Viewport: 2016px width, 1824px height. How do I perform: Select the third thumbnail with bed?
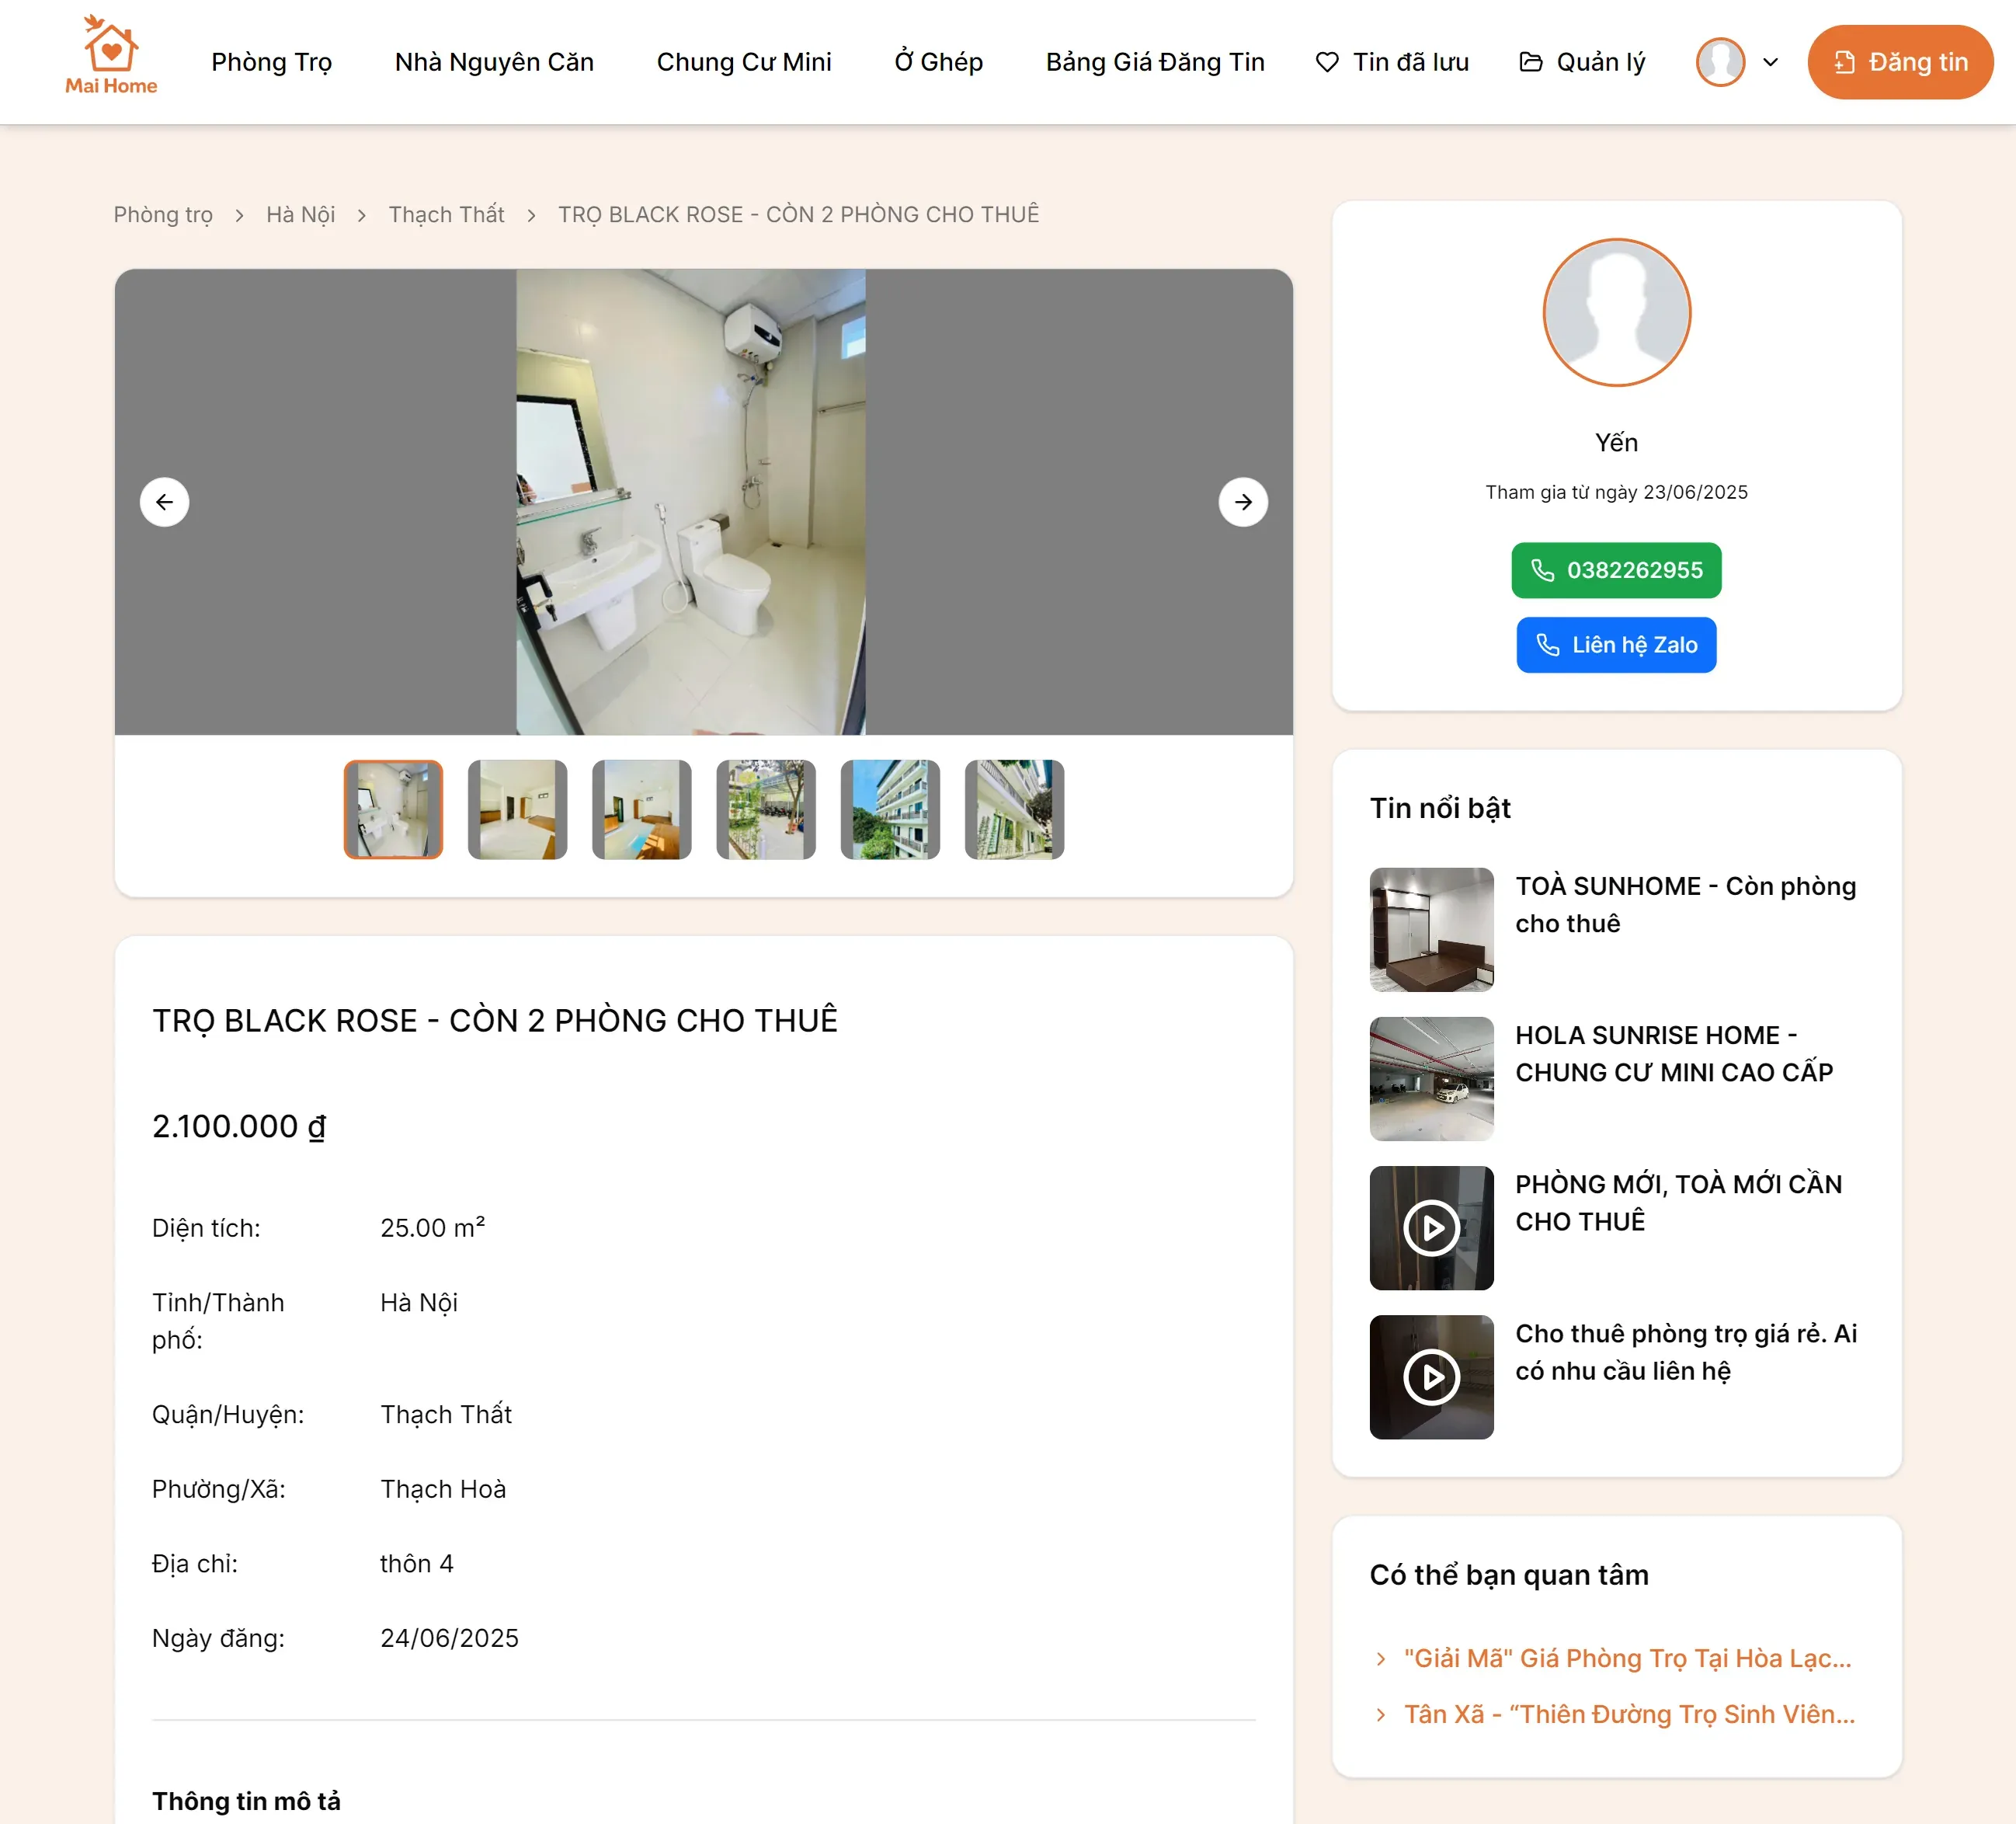(642, 809)
